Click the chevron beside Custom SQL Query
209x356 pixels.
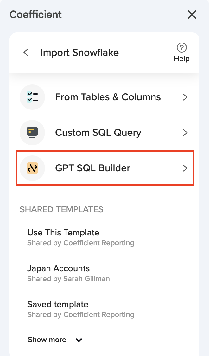tap(185, 133)
